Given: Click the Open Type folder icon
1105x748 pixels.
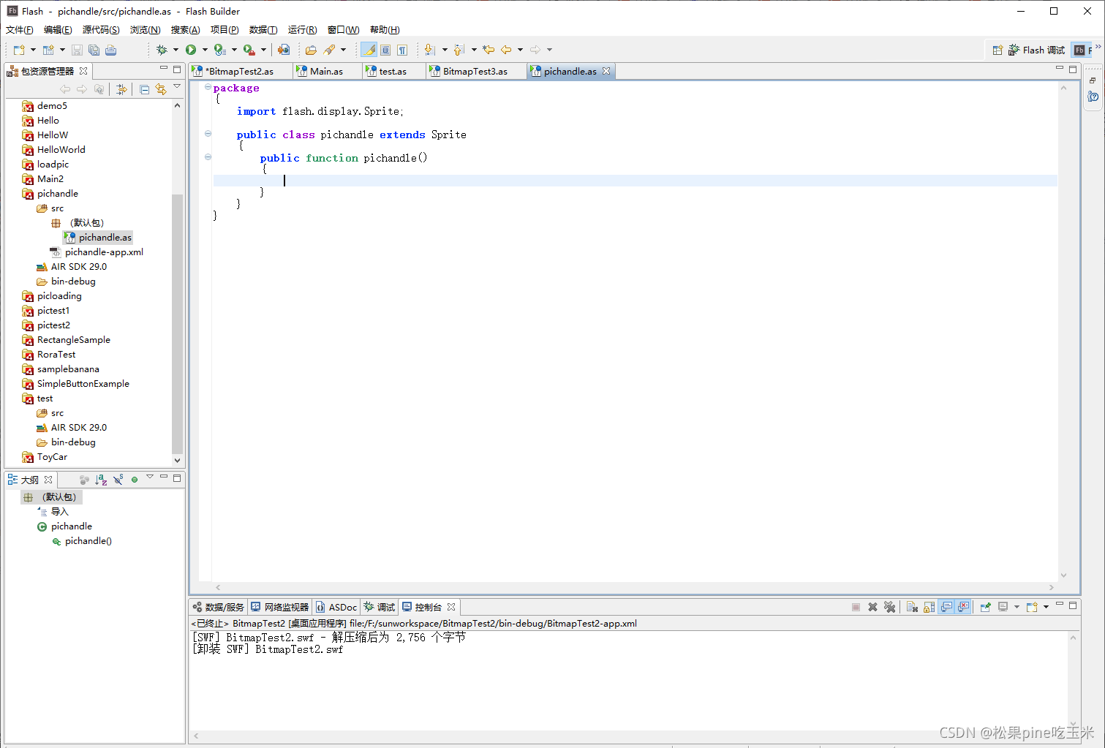Looking at the screenshot, I should [311, 50].
